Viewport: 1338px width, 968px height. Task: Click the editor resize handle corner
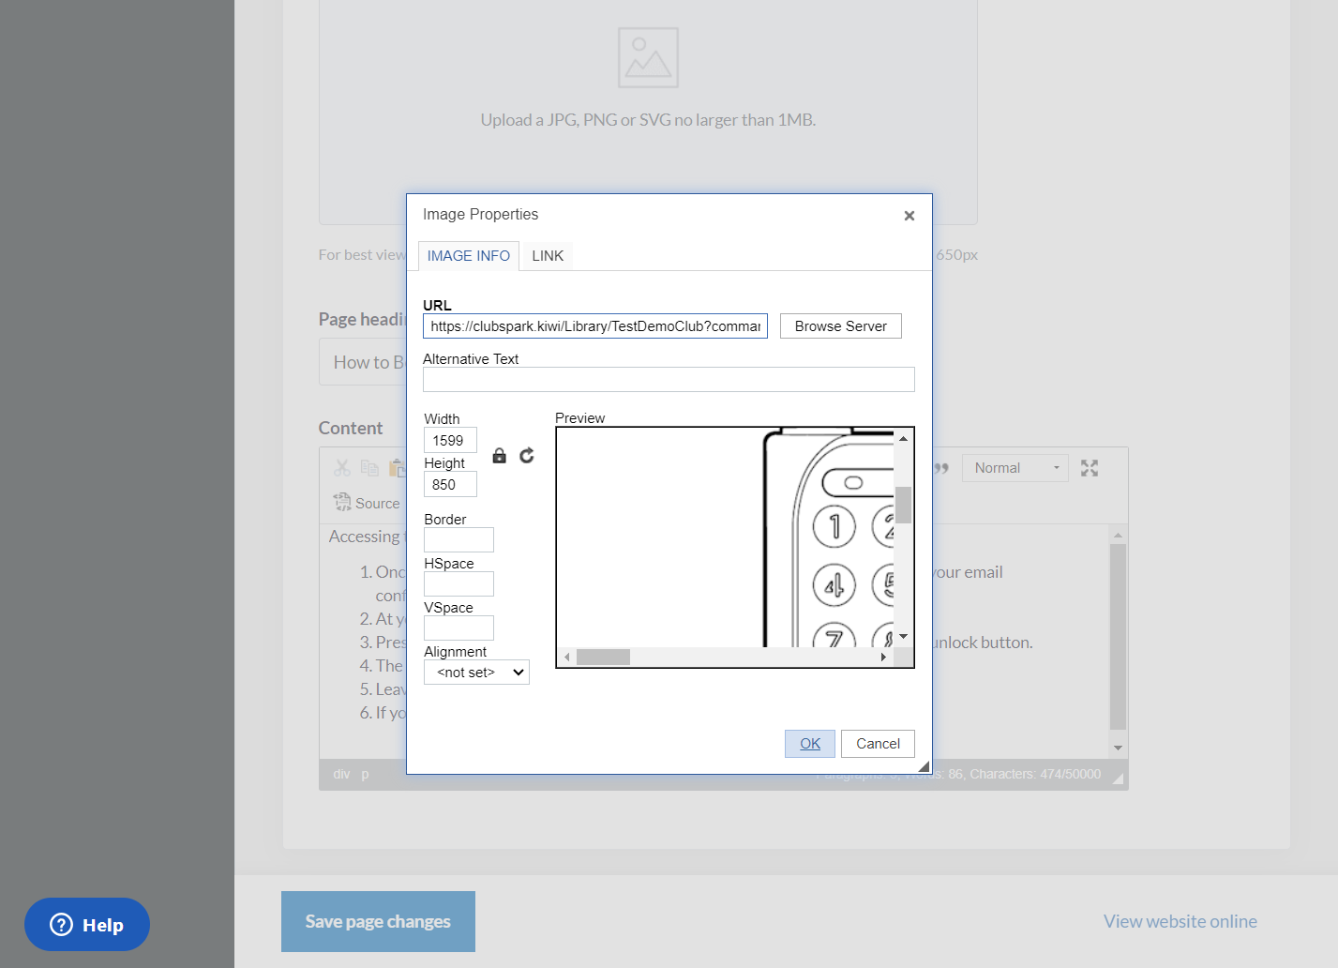pyautogui.click(x=1118, y=778)
